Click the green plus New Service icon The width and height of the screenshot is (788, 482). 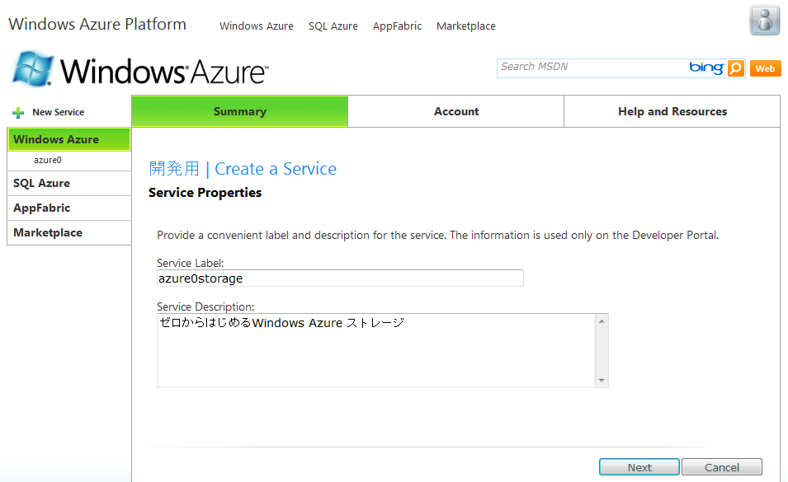[18, 112]
